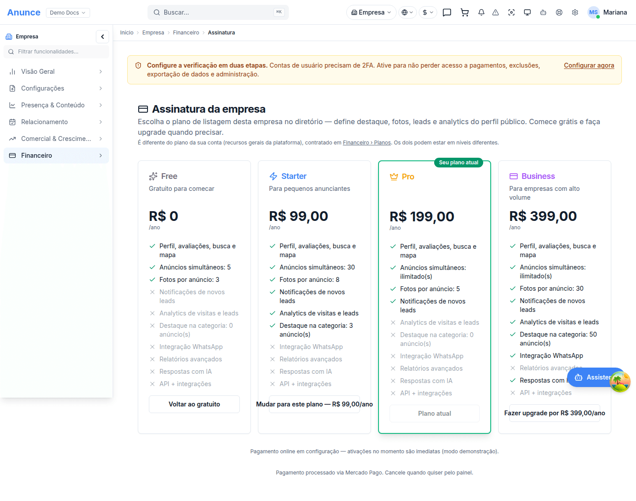Open the settings gear icon
636x501 pixels.
[575, 12]
